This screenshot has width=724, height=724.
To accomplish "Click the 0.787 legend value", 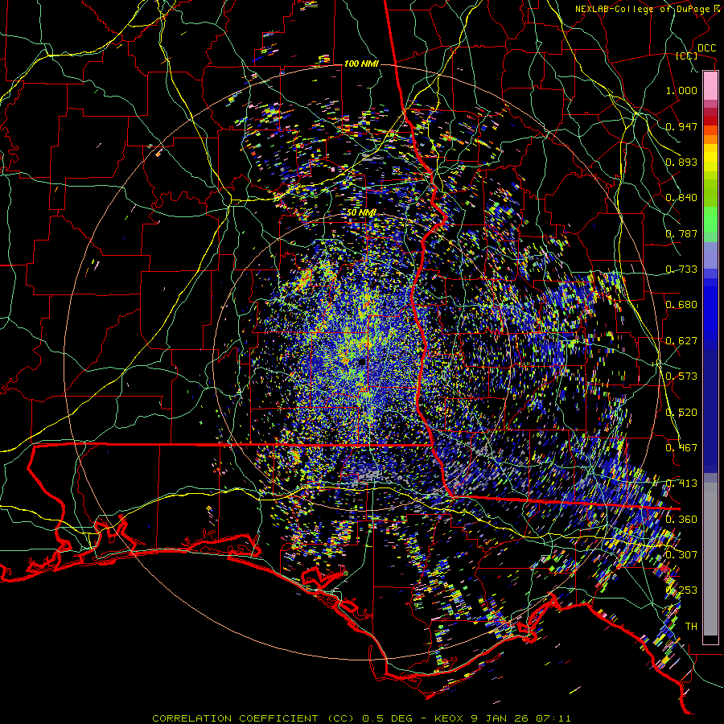I will click(681, 233).
